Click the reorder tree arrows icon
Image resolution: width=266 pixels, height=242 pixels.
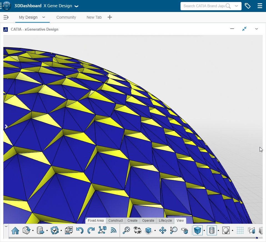coord(69,230)
